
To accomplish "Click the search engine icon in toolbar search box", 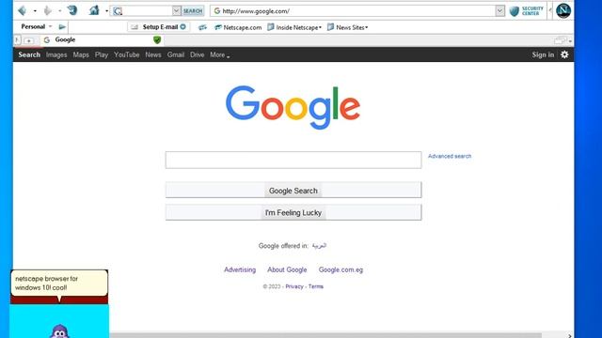I will click(118, 11).
